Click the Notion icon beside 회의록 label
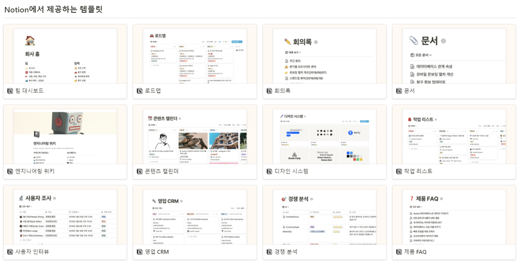The width and height of the screenshot is (520, 265). (x=269, y=91)
